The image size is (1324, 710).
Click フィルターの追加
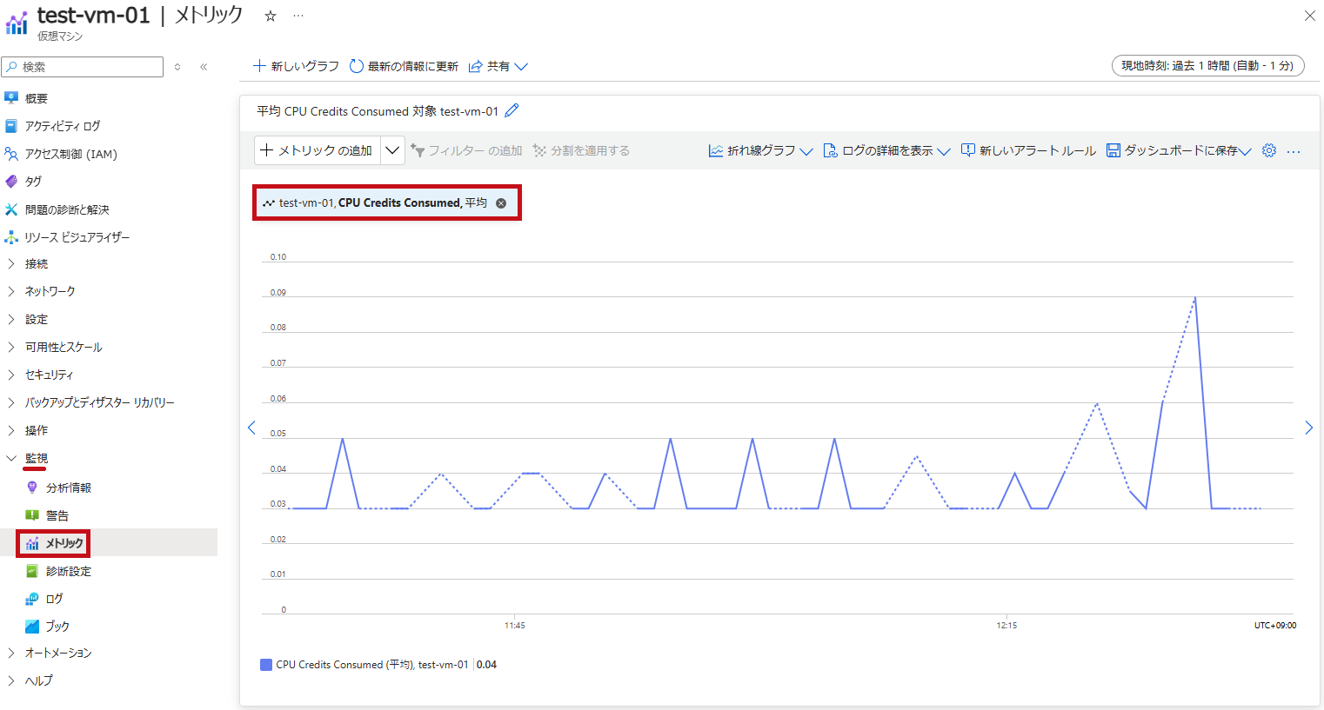pos(466,150)
